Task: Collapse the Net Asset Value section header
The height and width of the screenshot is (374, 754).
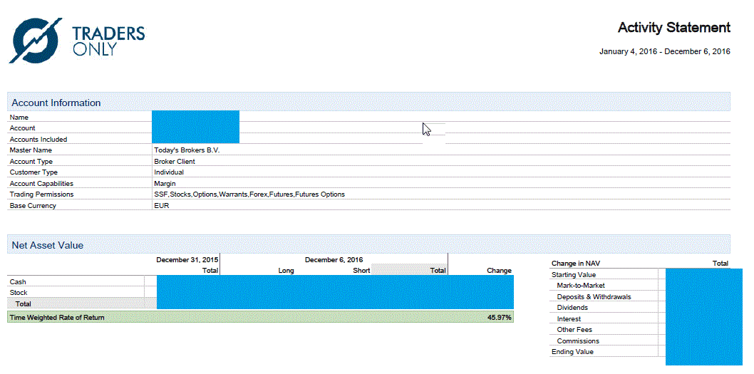Action: click(48, 245)
